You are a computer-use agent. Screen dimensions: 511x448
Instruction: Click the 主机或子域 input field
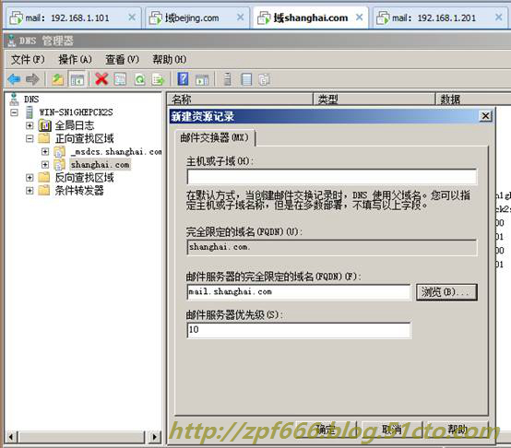pos(332,177)
